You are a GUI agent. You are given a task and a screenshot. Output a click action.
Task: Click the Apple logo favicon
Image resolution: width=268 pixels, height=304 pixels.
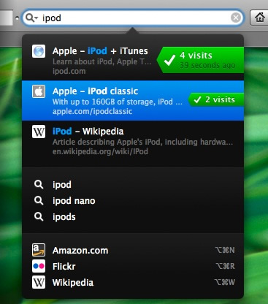point(39,91)
